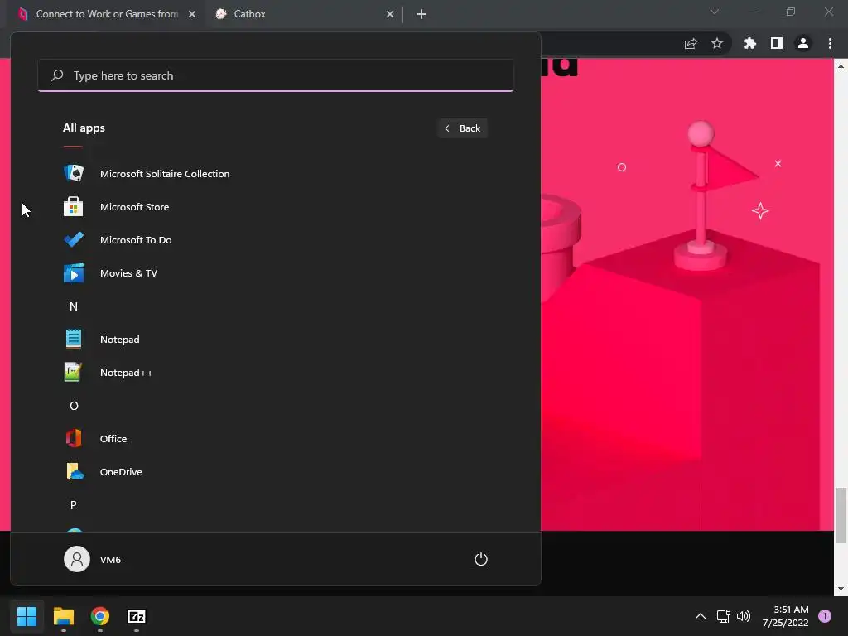Show hidden system tray icons
The image size is (848, 636).
point(700,616)
